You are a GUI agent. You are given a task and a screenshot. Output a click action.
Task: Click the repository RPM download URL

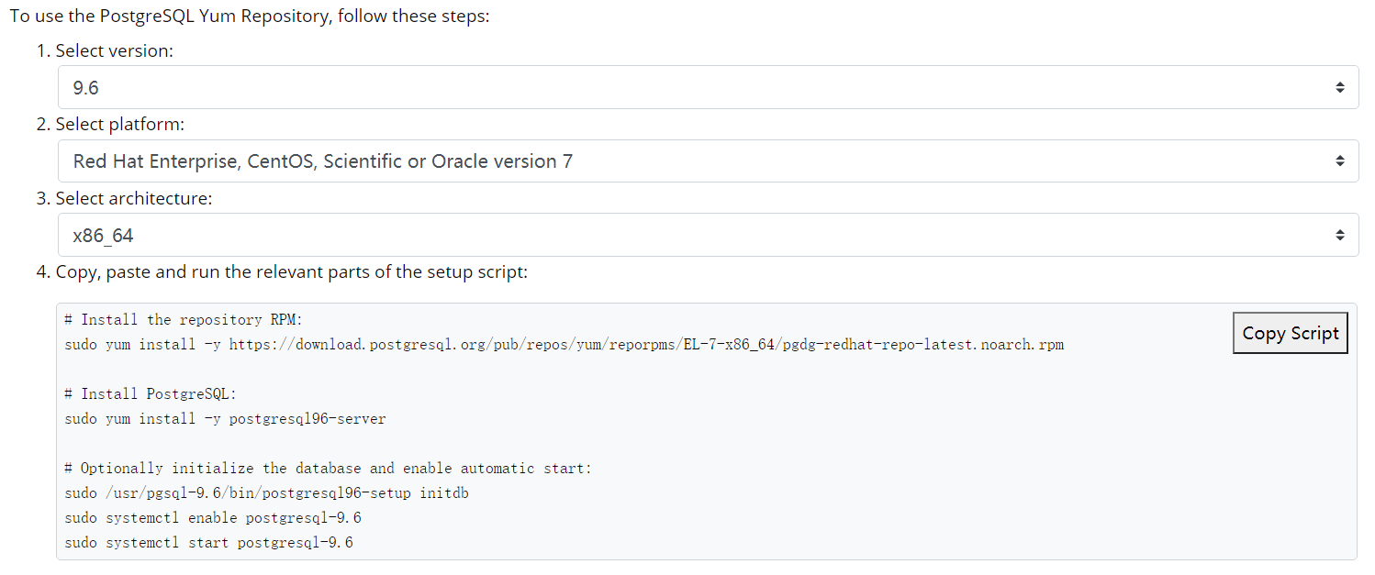click(646, 345)
